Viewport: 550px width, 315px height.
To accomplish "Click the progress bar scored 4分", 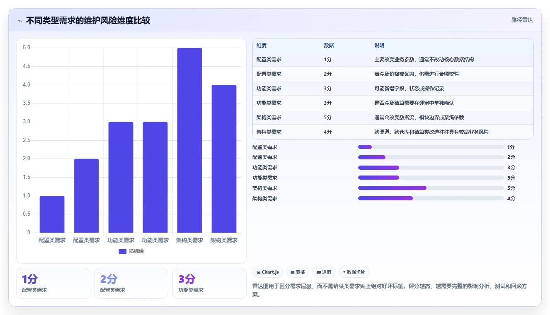I will point(431,198).
